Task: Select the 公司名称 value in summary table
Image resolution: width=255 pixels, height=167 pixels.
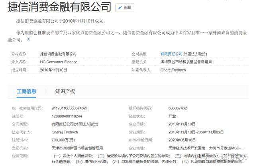Action: (x=58, y=54)
